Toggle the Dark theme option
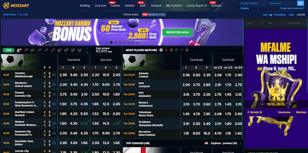The image size is (308, 153). point(9,15)
